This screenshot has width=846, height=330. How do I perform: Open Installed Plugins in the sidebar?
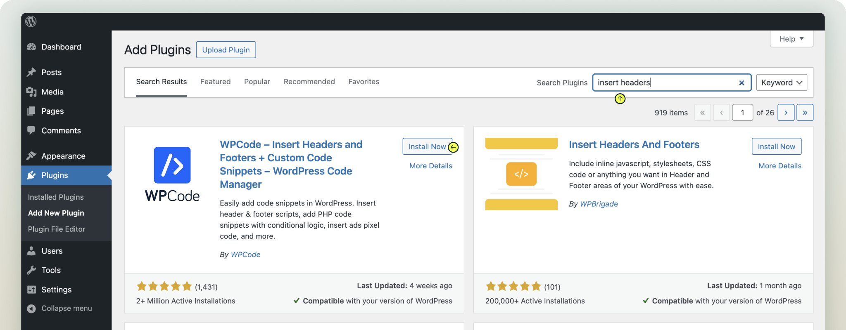(x=56, y=197)
